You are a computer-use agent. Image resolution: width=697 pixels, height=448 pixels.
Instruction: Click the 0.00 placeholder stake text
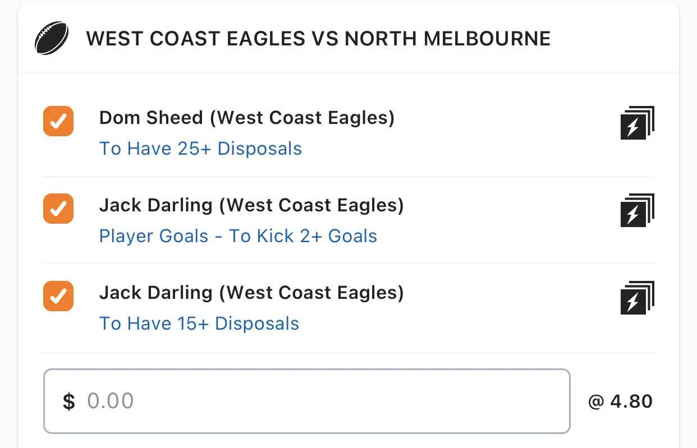click(x=111, y=401)
